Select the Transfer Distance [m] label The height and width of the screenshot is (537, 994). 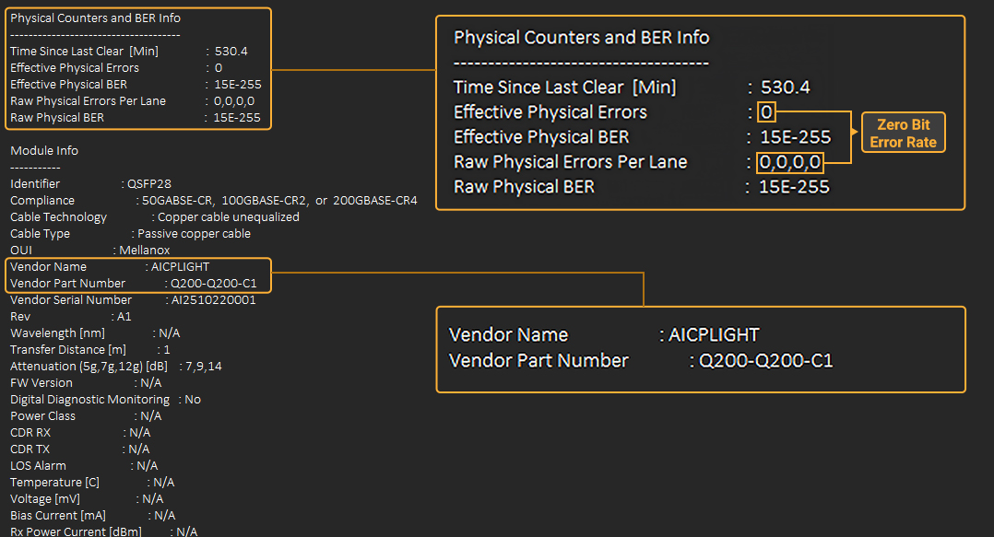(x=67, y=350)
